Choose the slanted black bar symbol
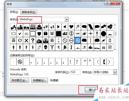 coord(91,27)
